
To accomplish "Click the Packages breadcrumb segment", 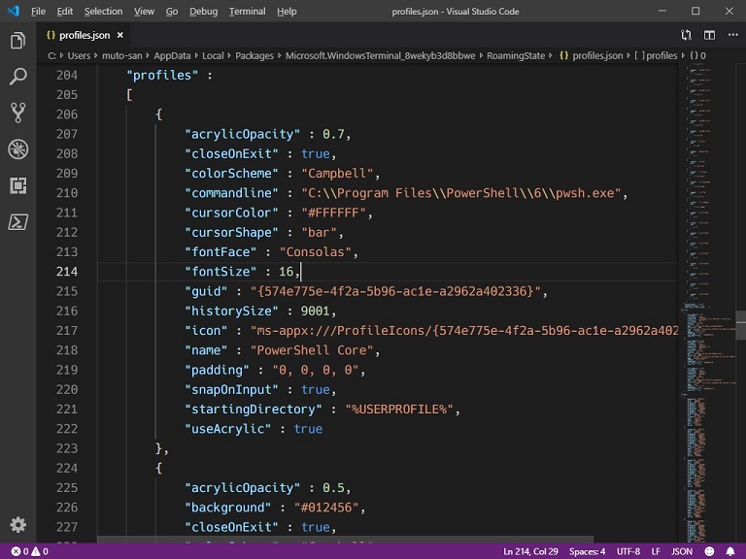I will (x=254, y=55).
